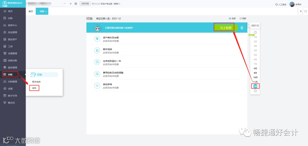308x146 pixels.
Task: Select 2月 in the period timeline
Action: pyautogui.click(x=255, y=41)
